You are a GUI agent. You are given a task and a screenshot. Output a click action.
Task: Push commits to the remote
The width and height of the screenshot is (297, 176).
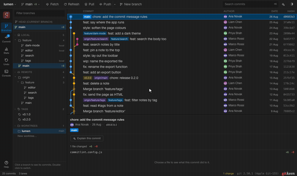point(105,4)
